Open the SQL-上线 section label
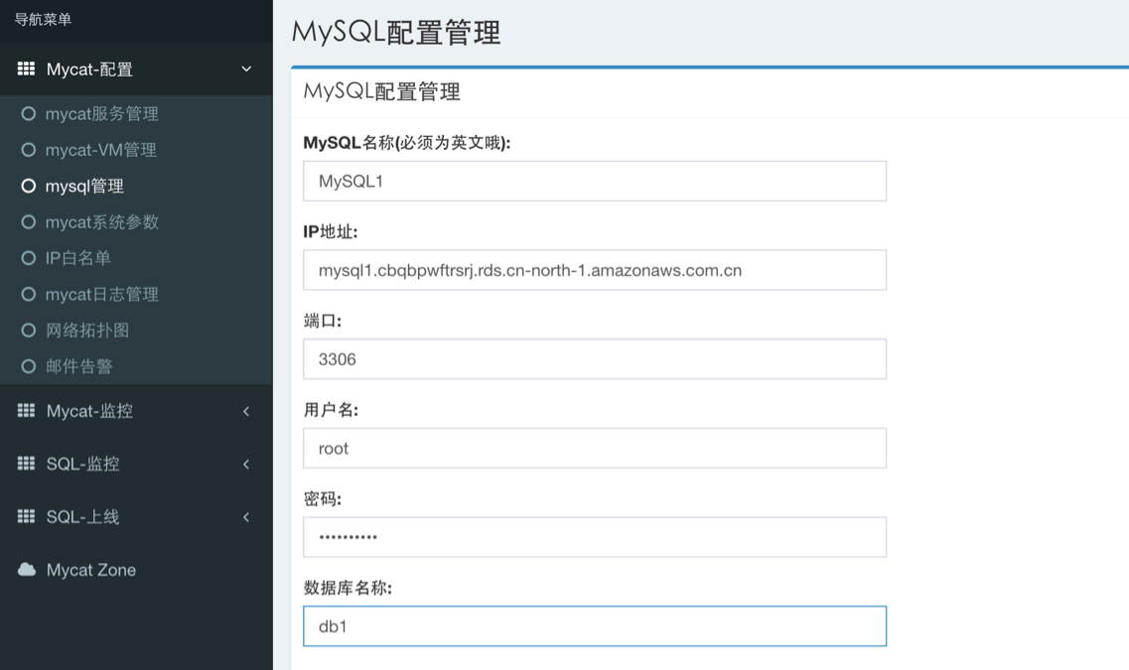 [82, 517]
